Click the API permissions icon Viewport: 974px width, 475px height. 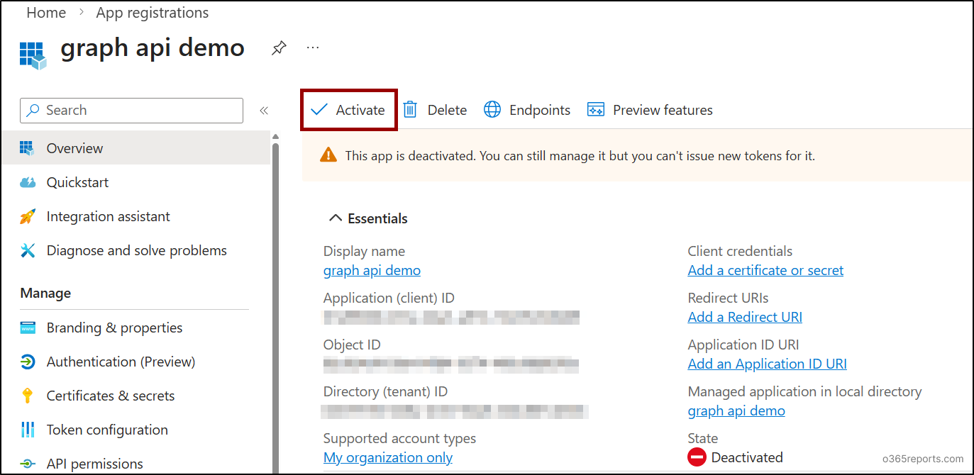pos(28,464)
